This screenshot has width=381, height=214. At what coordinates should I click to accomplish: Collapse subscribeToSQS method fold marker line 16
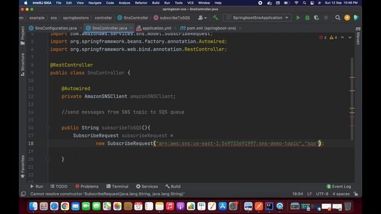[48, 128]
